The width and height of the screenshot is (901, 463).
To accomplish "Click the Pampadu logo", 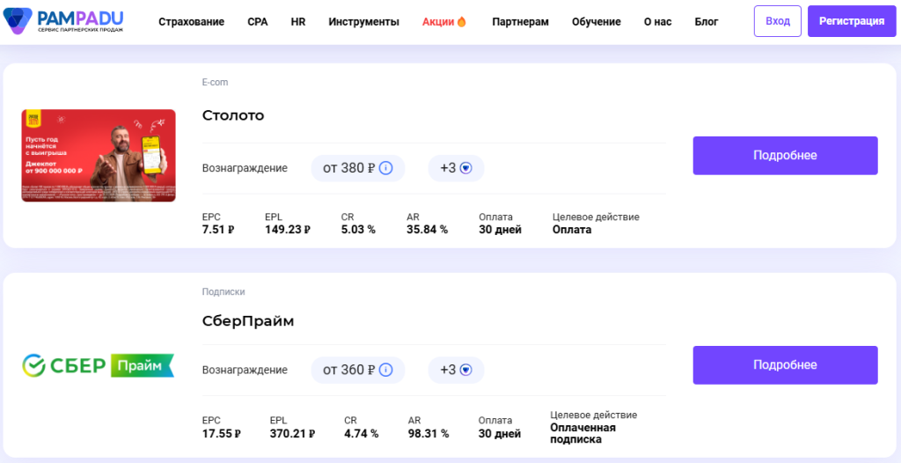I will pos(63,21).
